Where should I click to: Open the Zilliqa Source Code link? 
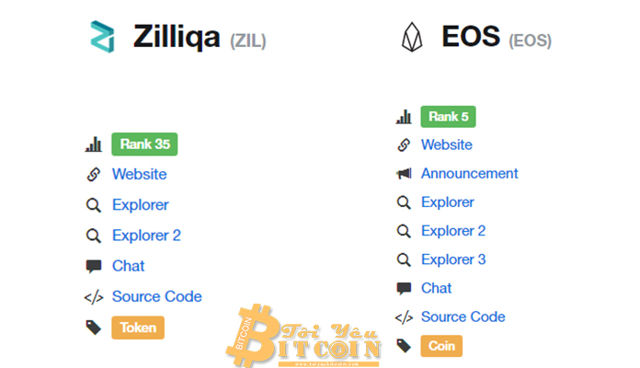point(156,296)
